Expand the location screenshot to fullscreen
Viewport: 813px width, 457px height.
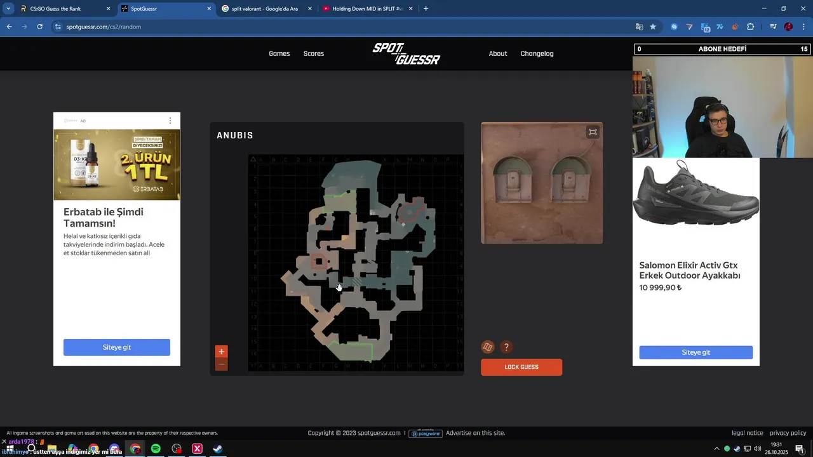[593, 132]
